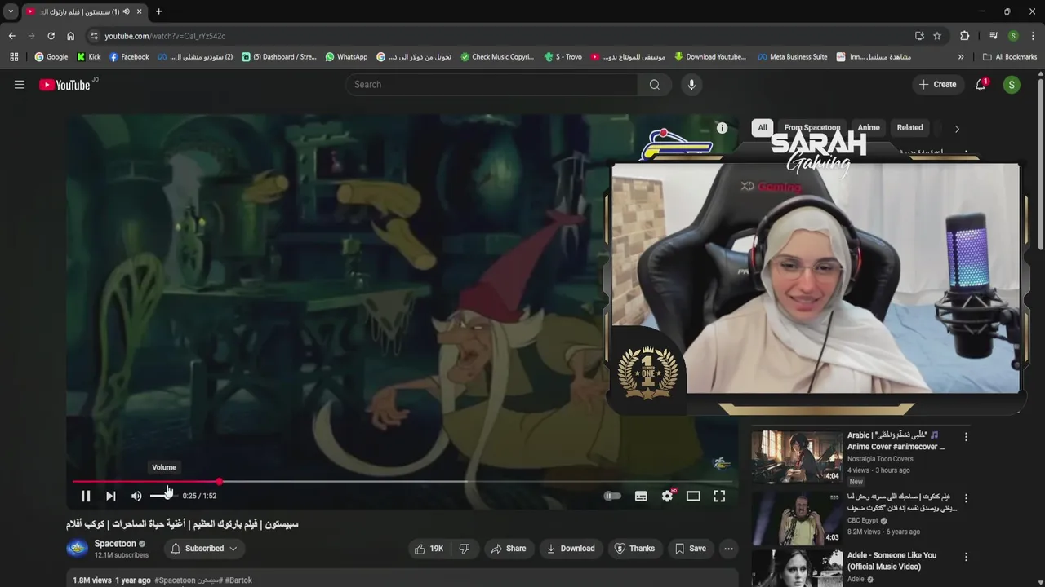Screen dimensions: 1045x587
Task: Open the player settings gear
Action: click(x=667, y=496)
